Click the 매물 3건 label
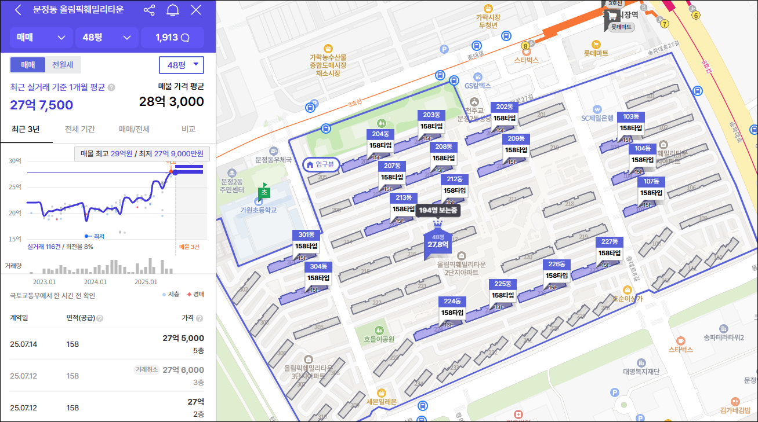This screenshot has width=758, height=422. (188, 247)
